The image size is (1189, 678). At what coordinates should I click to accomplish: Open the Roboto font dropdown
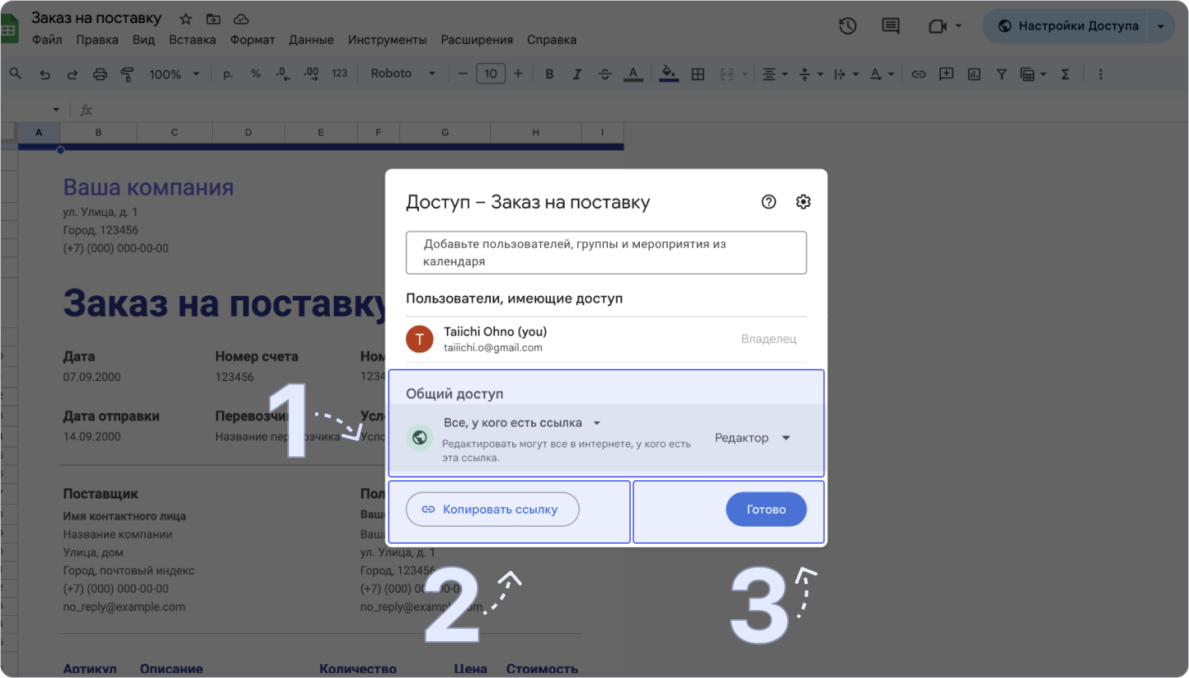tap(403, 74)
